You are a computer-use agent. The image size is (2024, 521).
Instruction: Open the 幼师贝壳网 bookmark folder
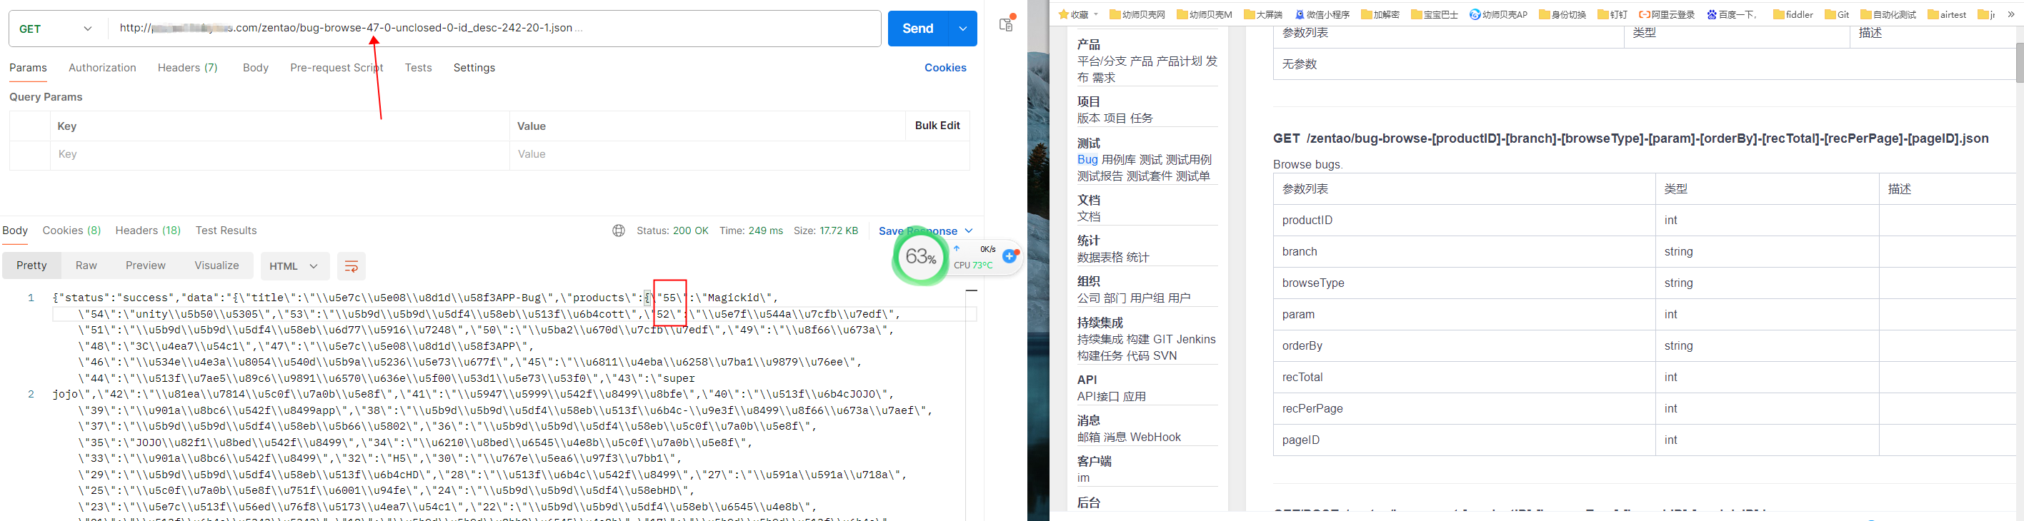point(1137,14)
